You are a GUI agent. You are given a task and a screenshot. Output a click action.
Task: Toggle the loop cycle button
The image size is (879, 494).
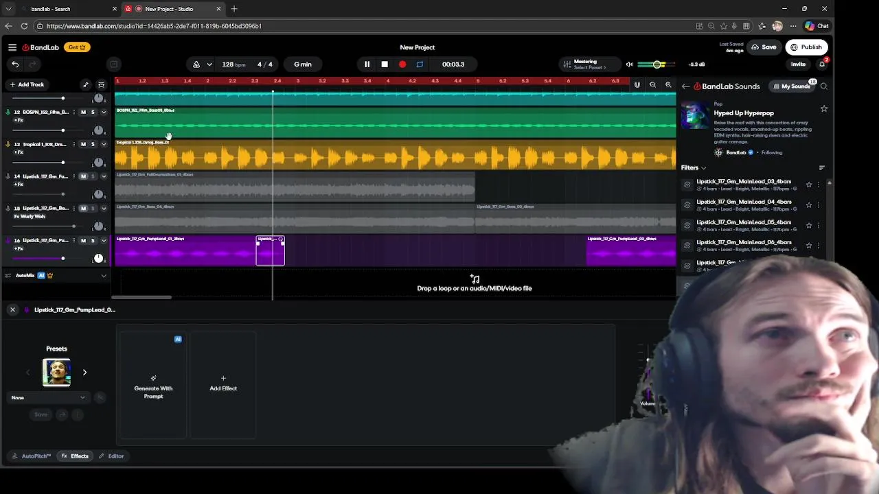[420, 64]
